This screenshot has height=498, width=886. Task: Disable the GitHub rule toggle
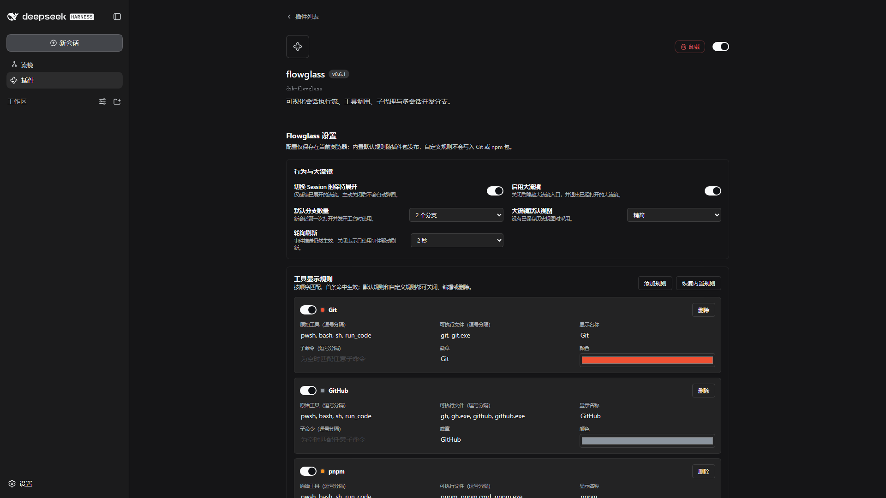308,391
